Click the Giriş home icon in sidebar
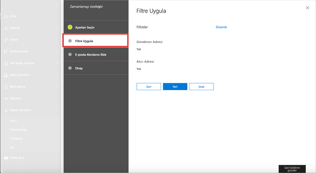 pyautogui.click(x=6, y=16)
